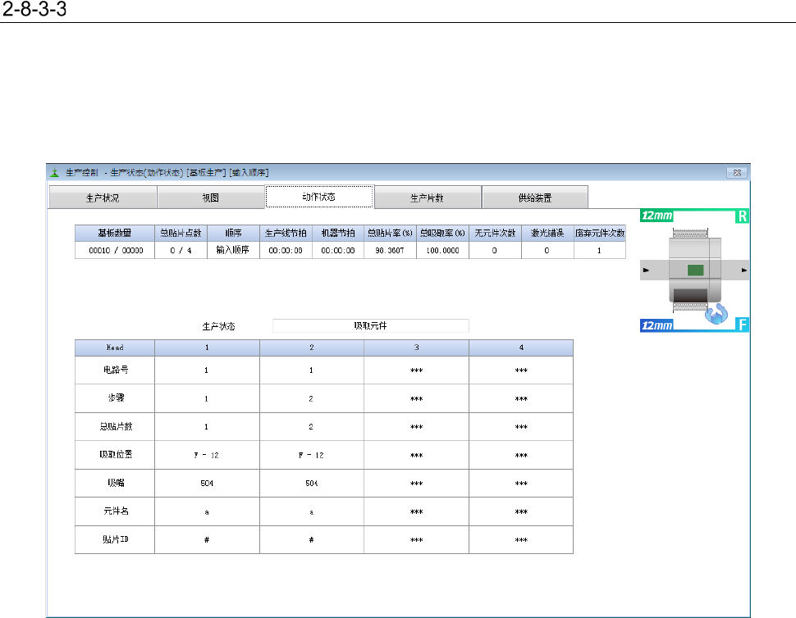Click the Head column header

[x=115, y=348]
